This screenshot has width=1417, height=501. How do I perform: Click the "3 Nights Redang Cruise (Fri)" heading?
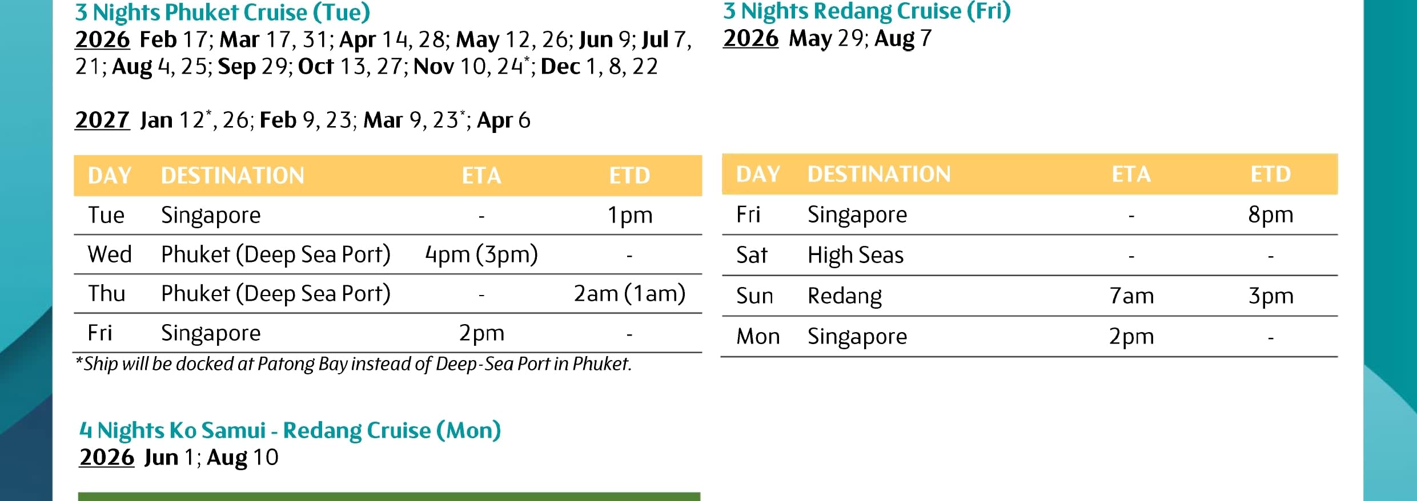point(866,11)
